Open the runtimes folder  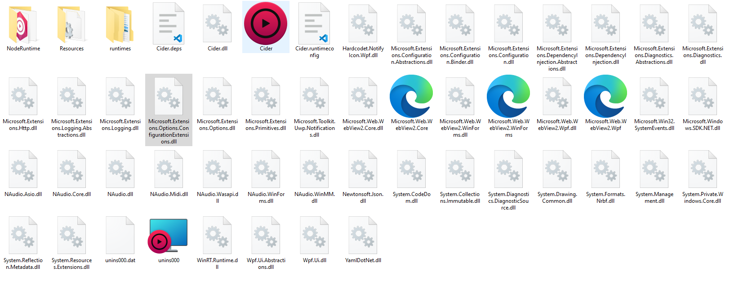[x=120, y=25]
